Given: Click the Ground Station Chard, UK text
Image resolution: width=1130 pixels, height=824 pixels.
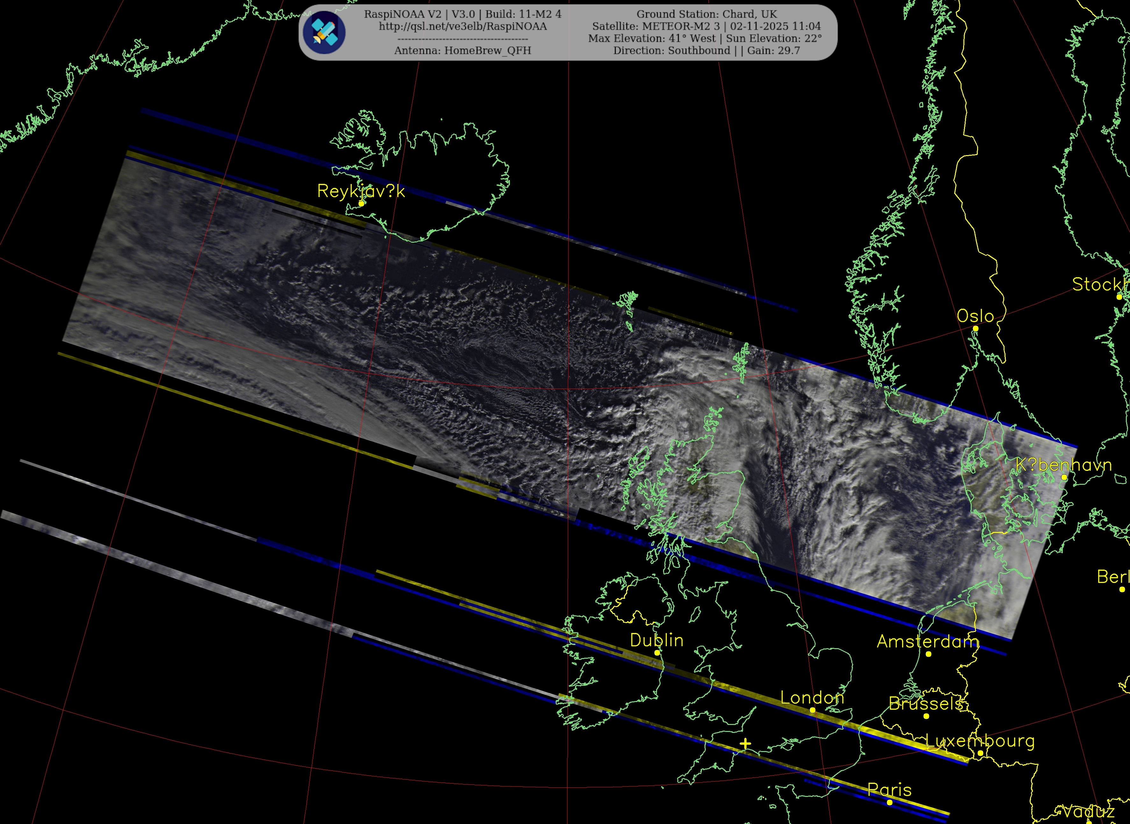Looking at the screenshot, I should coord(706,14).
